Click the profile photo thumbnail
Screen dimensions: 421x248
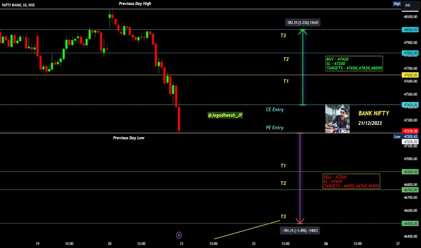point(337,119)
